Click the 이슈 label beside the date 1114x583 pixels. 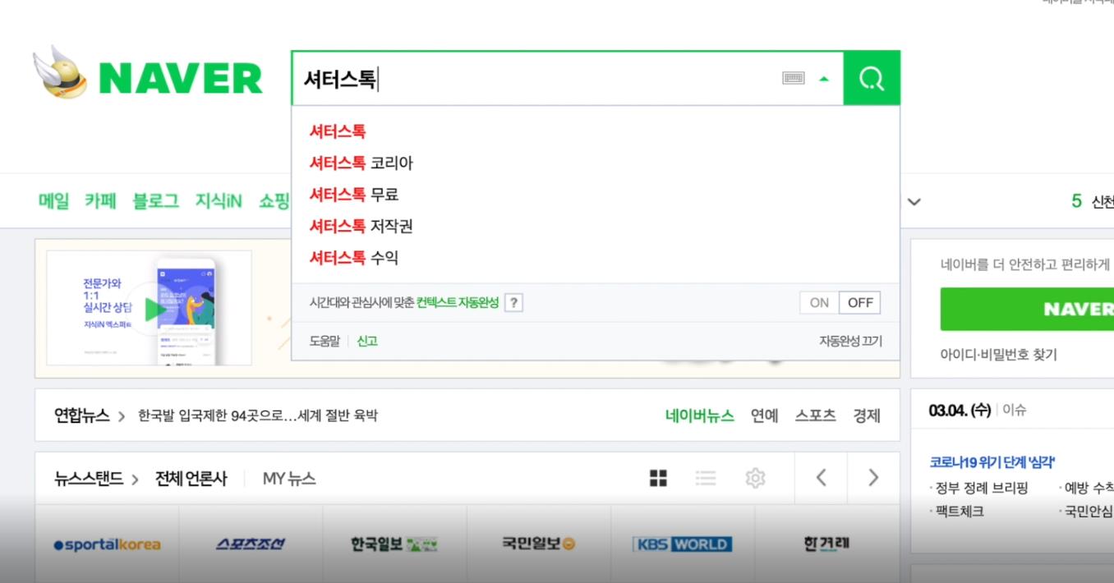point(1015,410)
